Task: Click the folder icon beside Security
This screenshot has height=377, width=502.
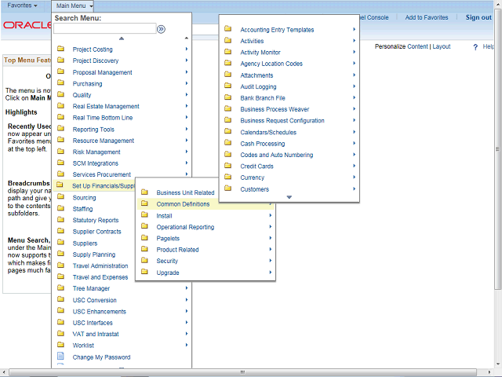Action: point(144,260)
